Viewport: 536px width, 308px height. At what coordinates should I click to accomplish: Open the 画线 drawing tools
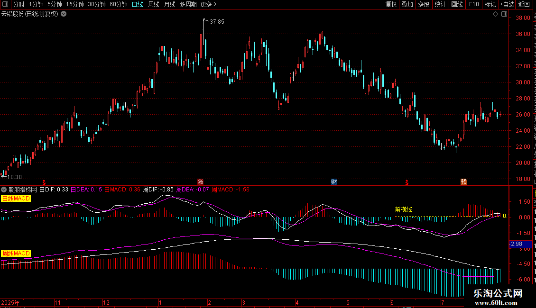tap(457, 4)
